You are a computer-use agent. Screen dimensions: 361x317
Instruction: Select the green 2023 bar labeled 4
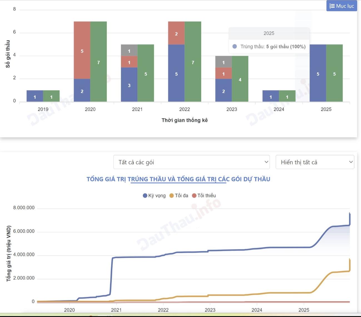pyautogui.click(x=240, y=79)
